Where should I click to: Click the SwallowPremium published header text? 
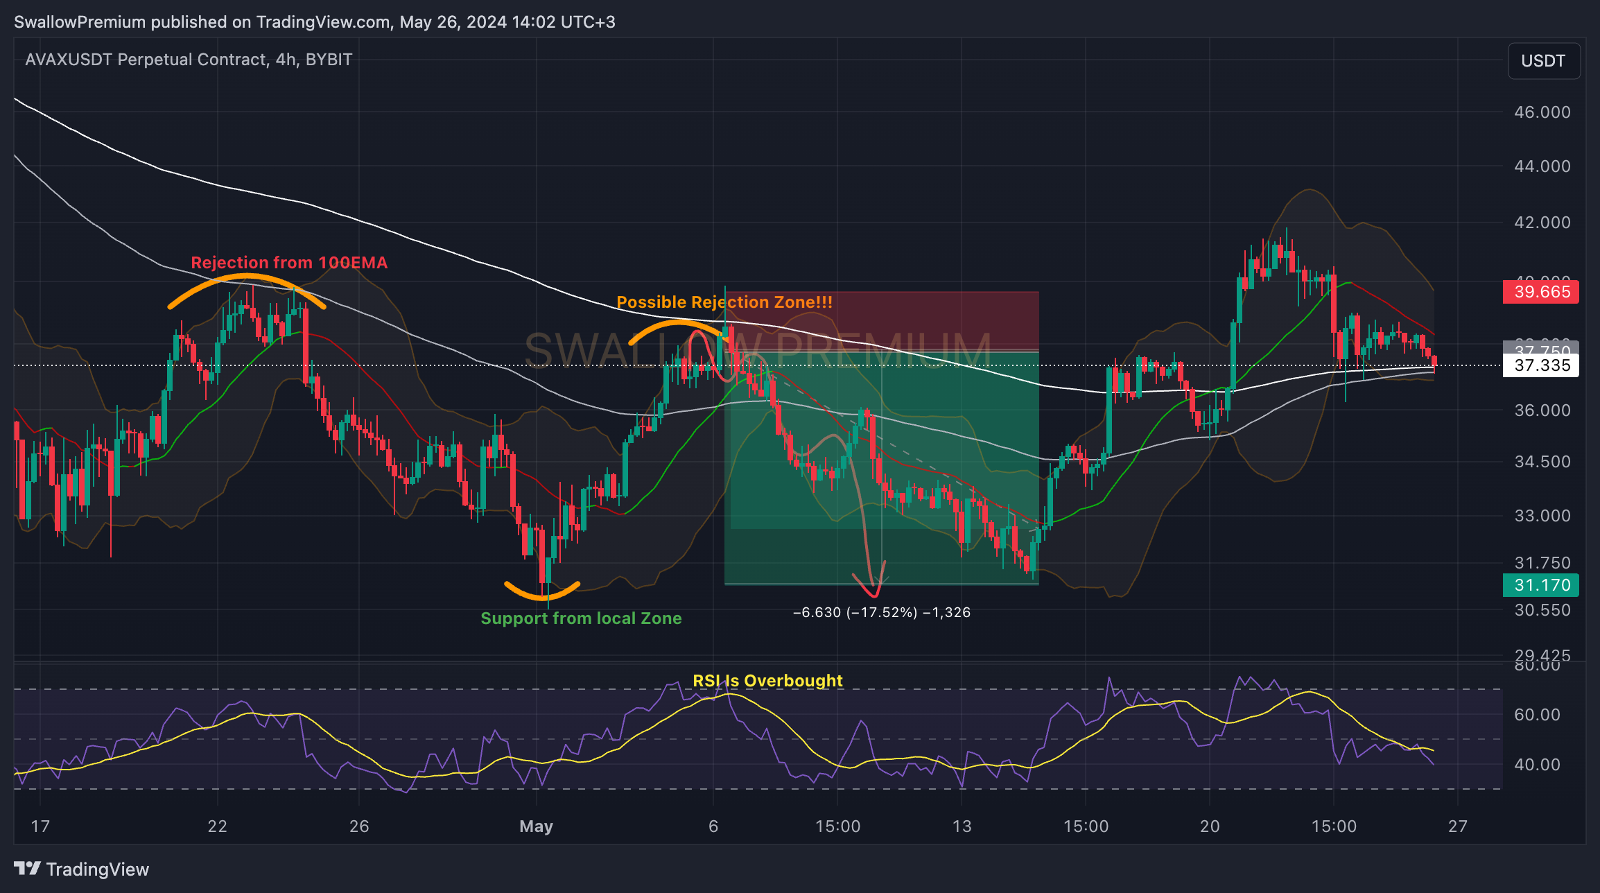pos(315,22)
